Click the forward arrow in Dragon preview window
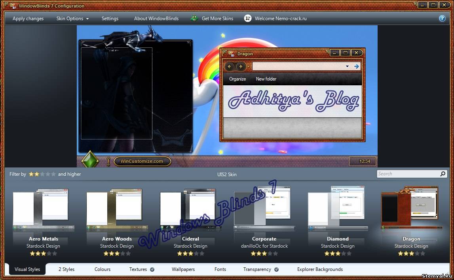 (x=241, y=66)
